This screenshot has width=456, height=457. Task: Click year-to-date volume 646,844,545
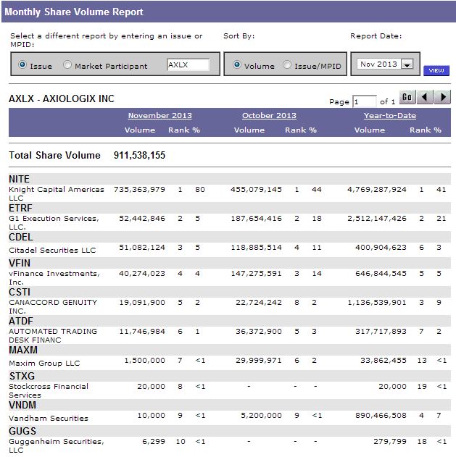[x=381, y=273]
